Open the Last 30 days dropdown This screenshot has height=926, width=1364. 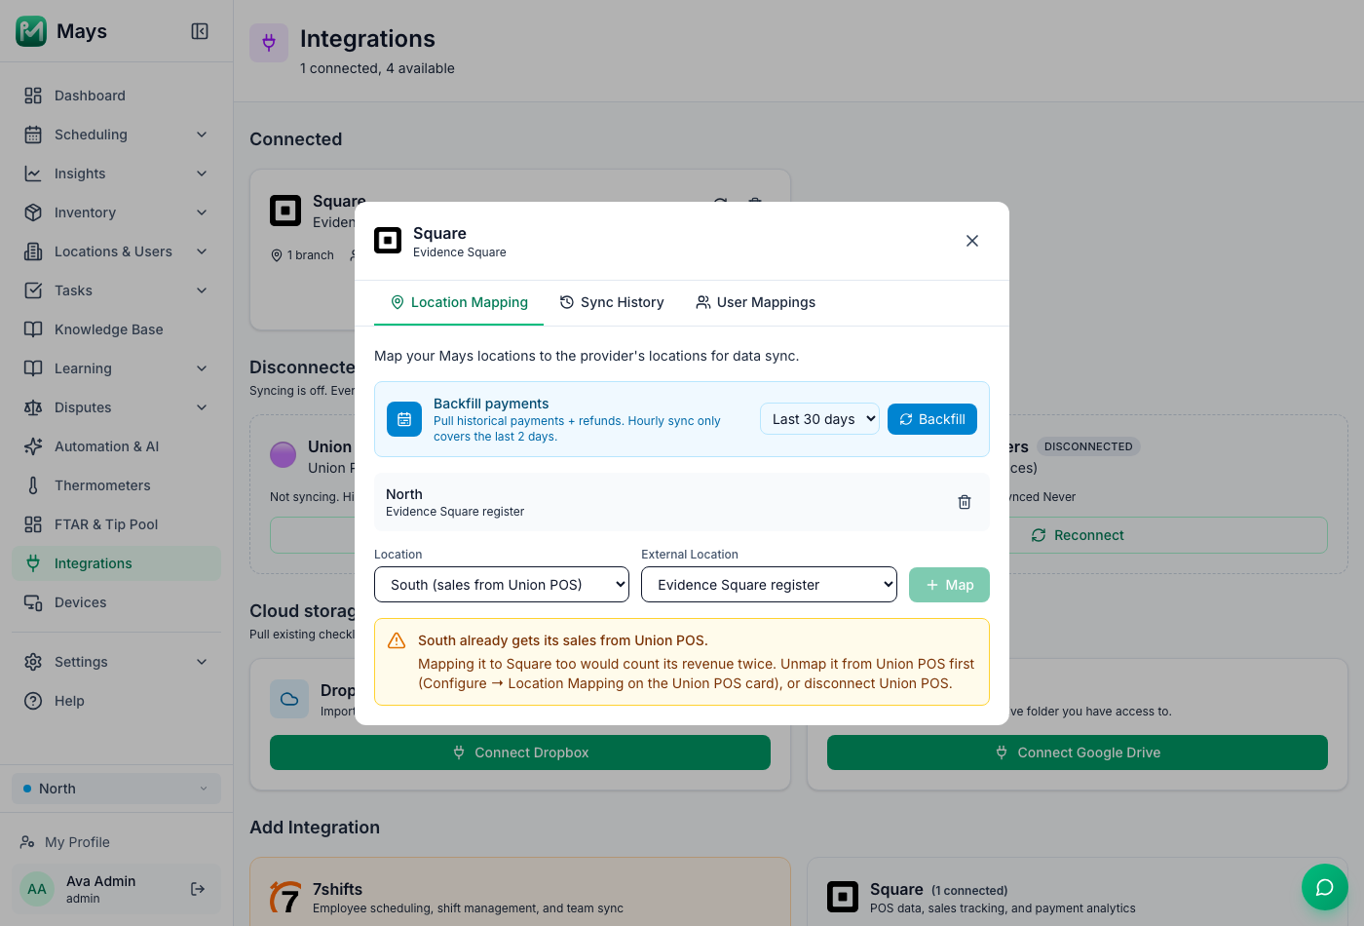[x=819, y=419]
